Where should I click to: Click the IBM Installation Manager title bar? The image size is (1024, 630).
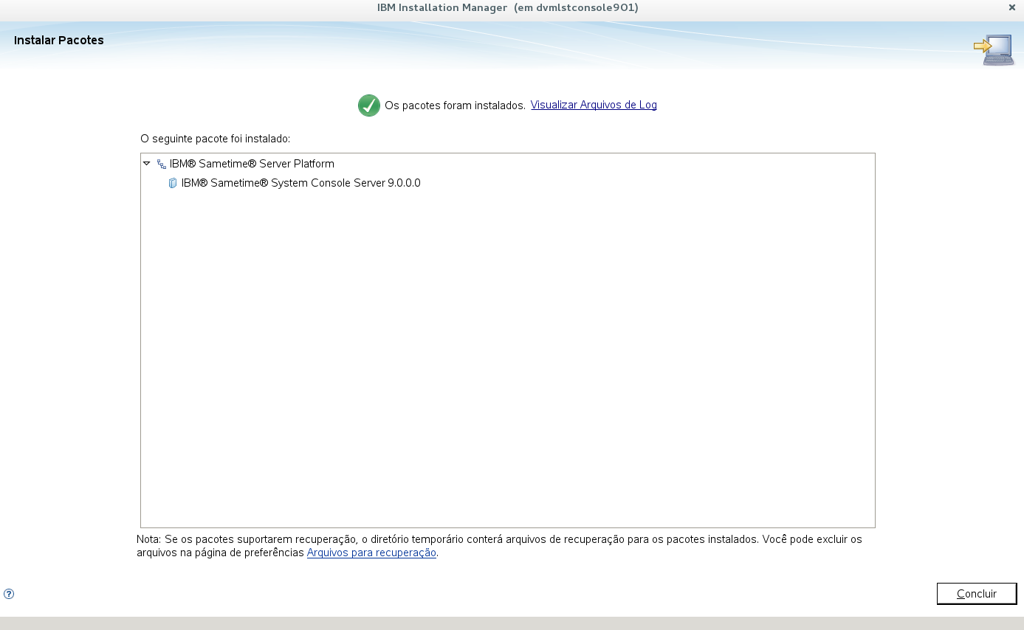pyautogui.click(x=508, y=7)
